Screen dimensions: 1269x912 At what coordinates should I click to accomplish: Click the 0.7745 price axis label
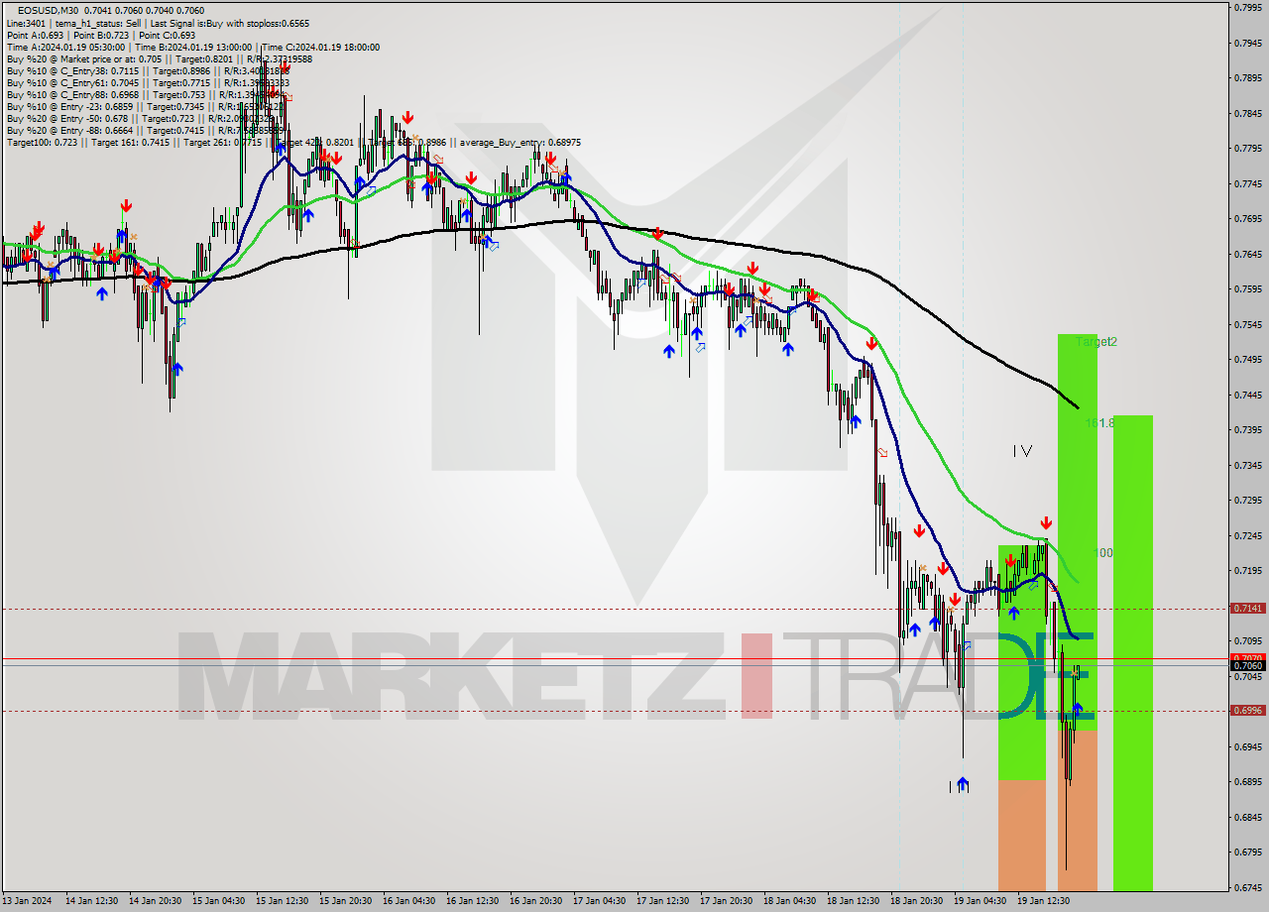1246,183
